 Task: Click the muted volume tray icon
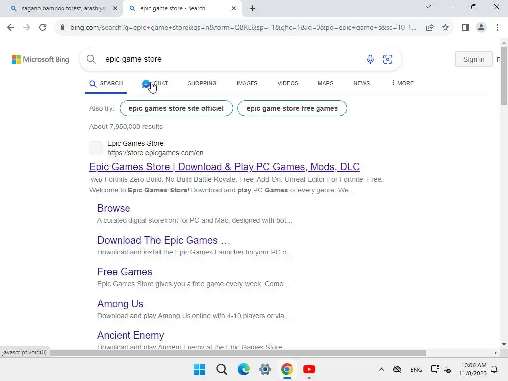pos(447,369)
